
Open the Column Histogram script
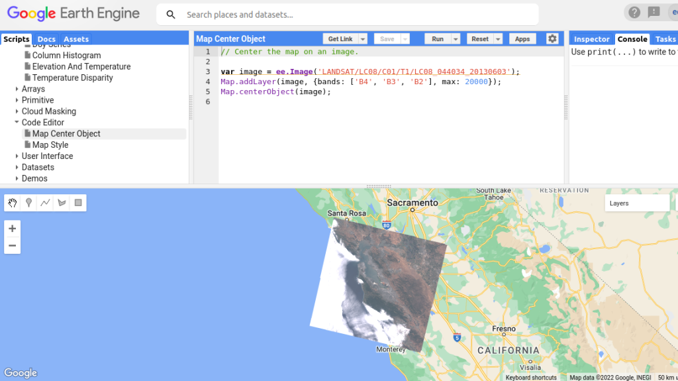(67, 56)
